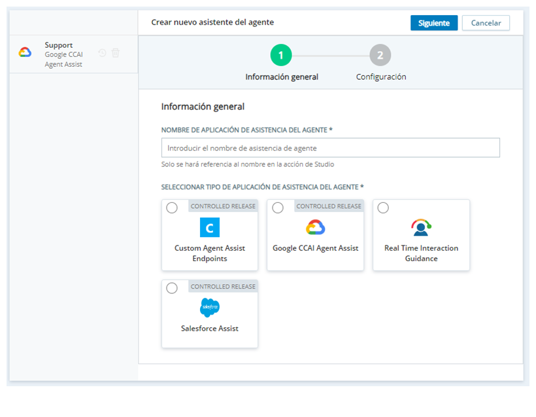Select the Custom Agent Assist Endpoints radio button
The image size is (536, 417).
tap(172, 208)
